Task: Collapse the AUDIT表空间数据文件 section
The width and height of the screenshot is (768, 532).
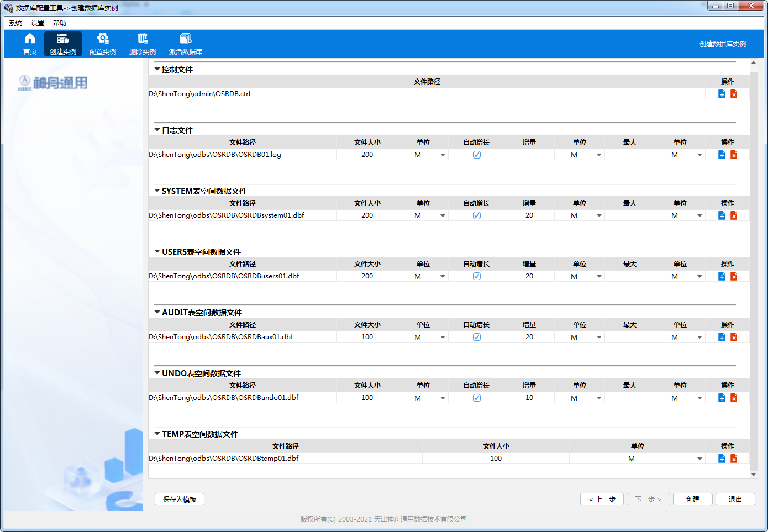Action: tap(157, 312)
